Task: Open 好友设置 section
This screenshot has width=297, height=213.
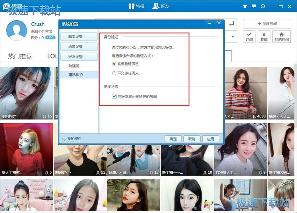Action: coord(79,57)
